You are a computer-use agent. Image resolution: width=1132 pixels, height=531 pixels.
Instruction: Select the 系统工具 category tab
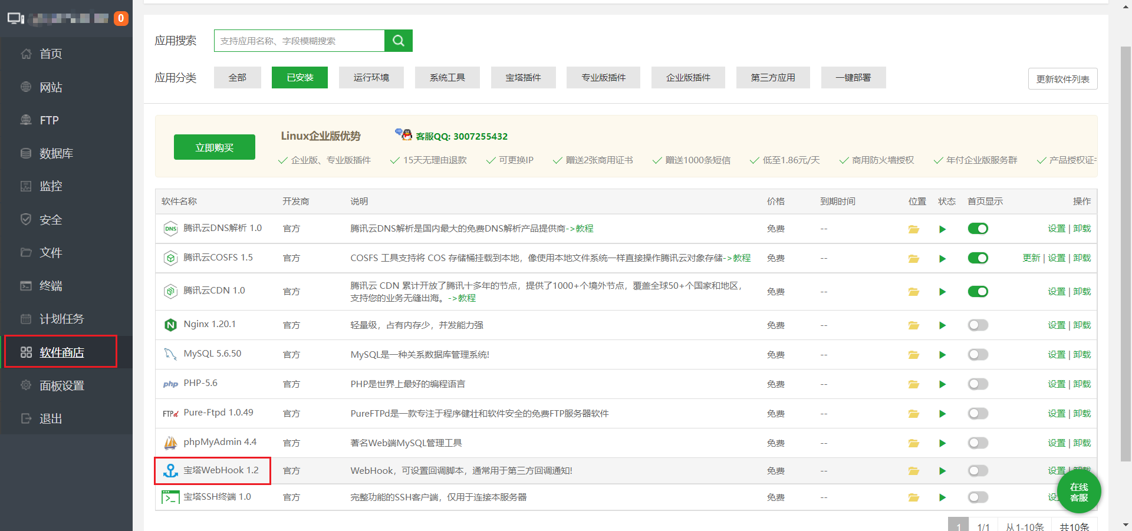[447, 77]
